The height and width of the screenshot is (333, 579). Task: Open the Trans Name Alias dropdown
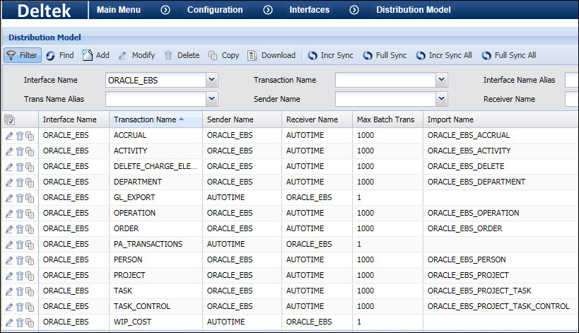click(x=212, y=99)
